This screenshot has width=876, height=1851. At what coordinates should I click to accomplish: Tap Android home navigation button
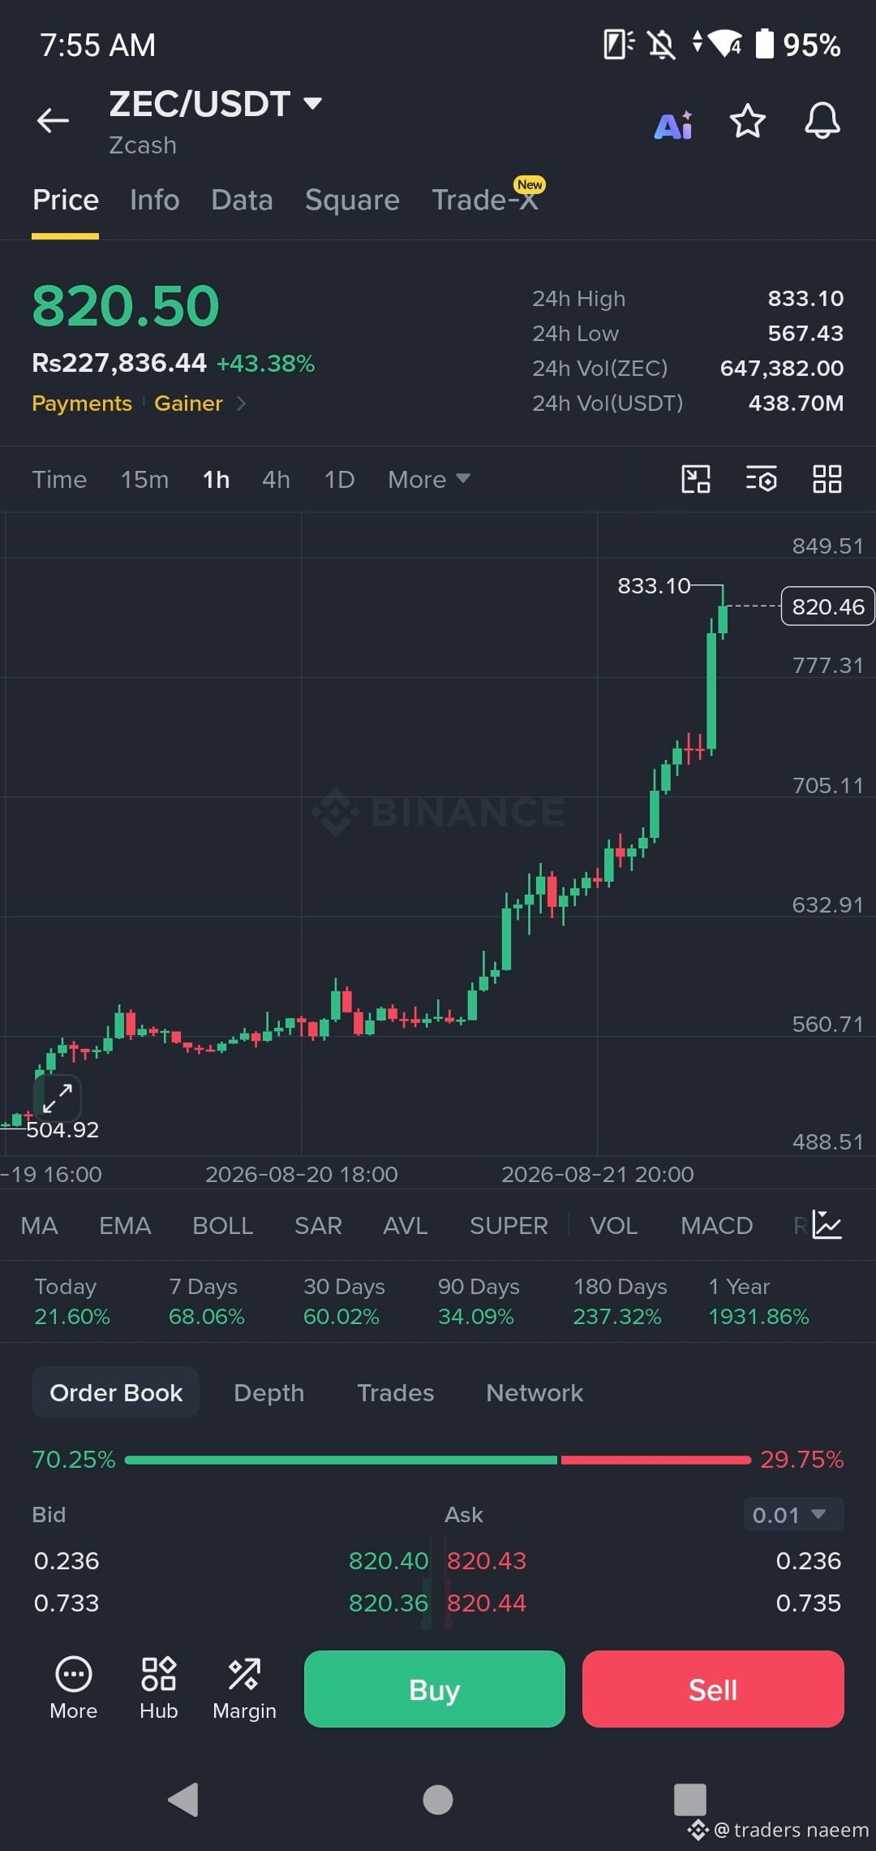tap(438, 1800)
